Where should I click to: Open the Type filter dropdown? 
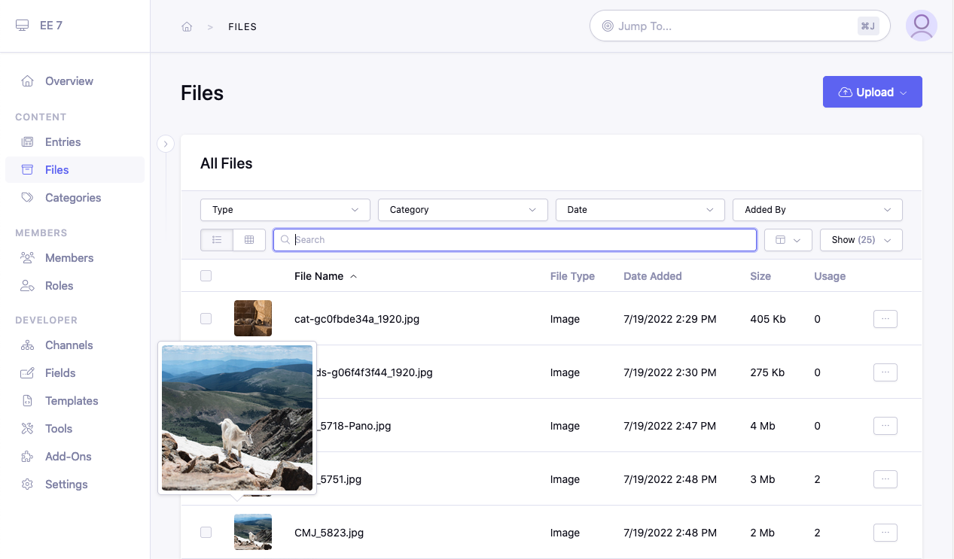(x=285, y=210)
